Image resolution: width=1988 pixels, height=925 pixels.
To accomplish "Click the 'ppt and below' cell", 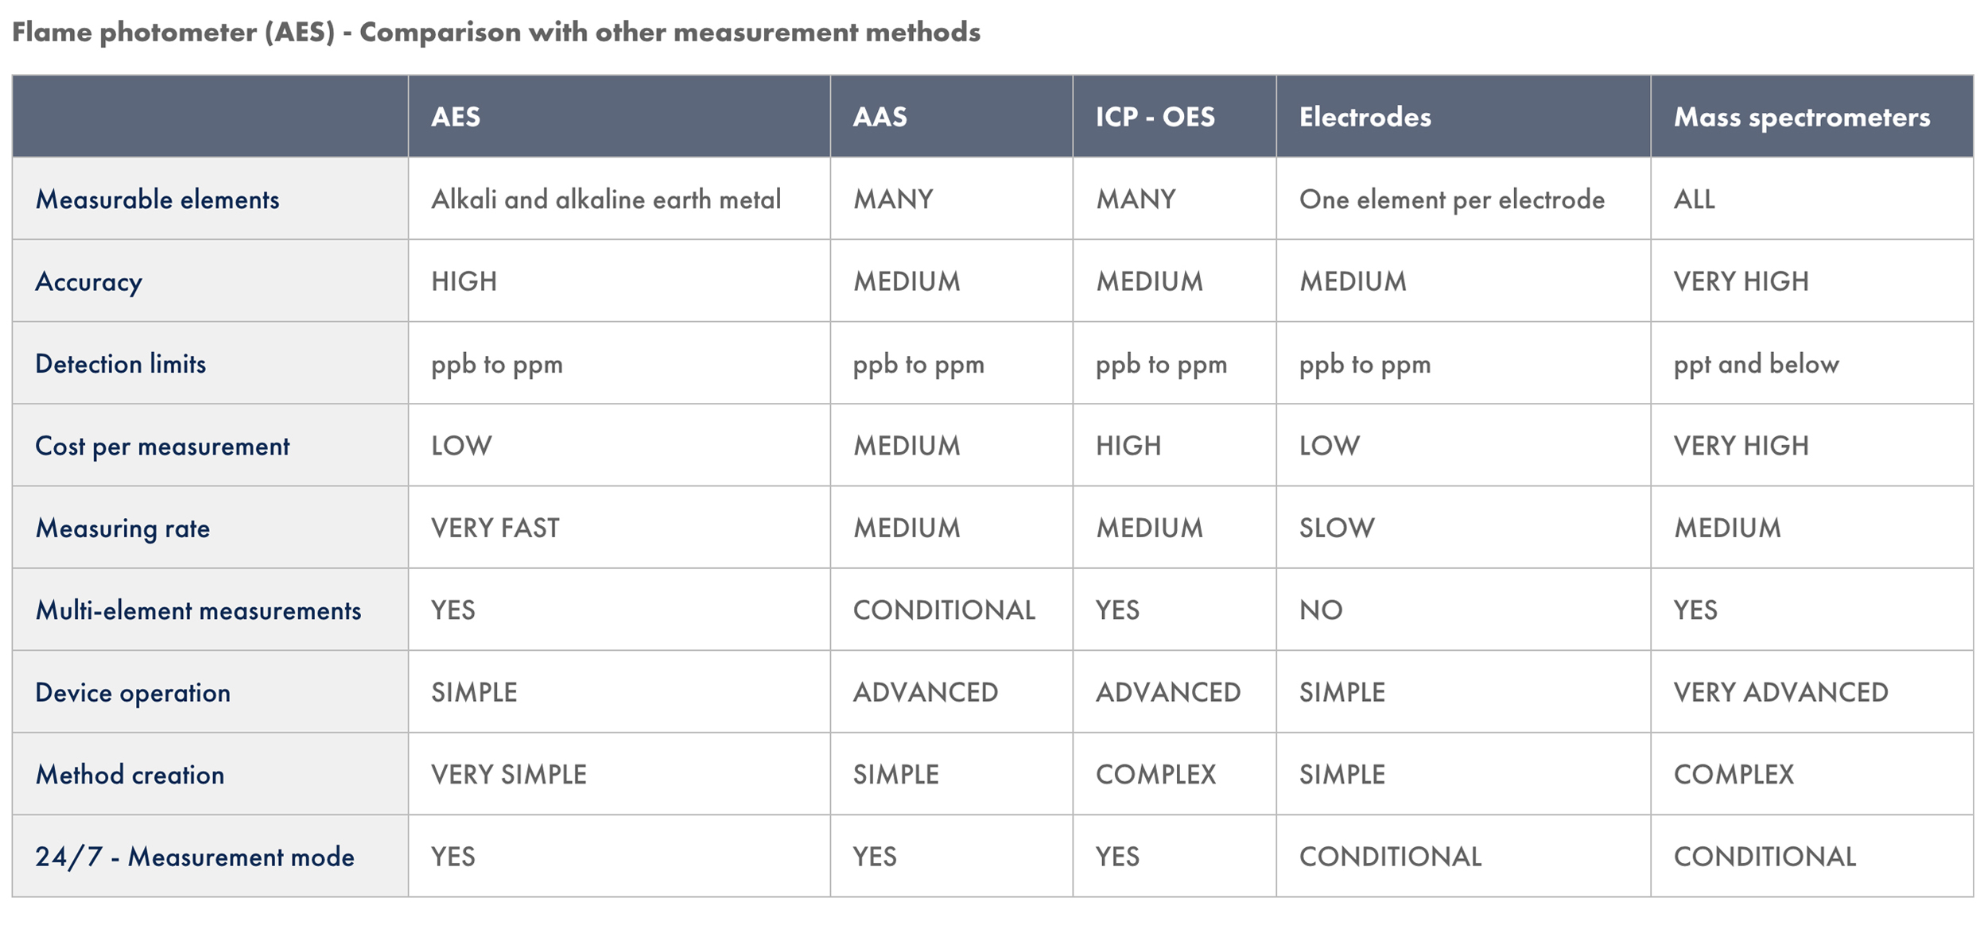I will pyautogui.click(x=1756, y=364).
